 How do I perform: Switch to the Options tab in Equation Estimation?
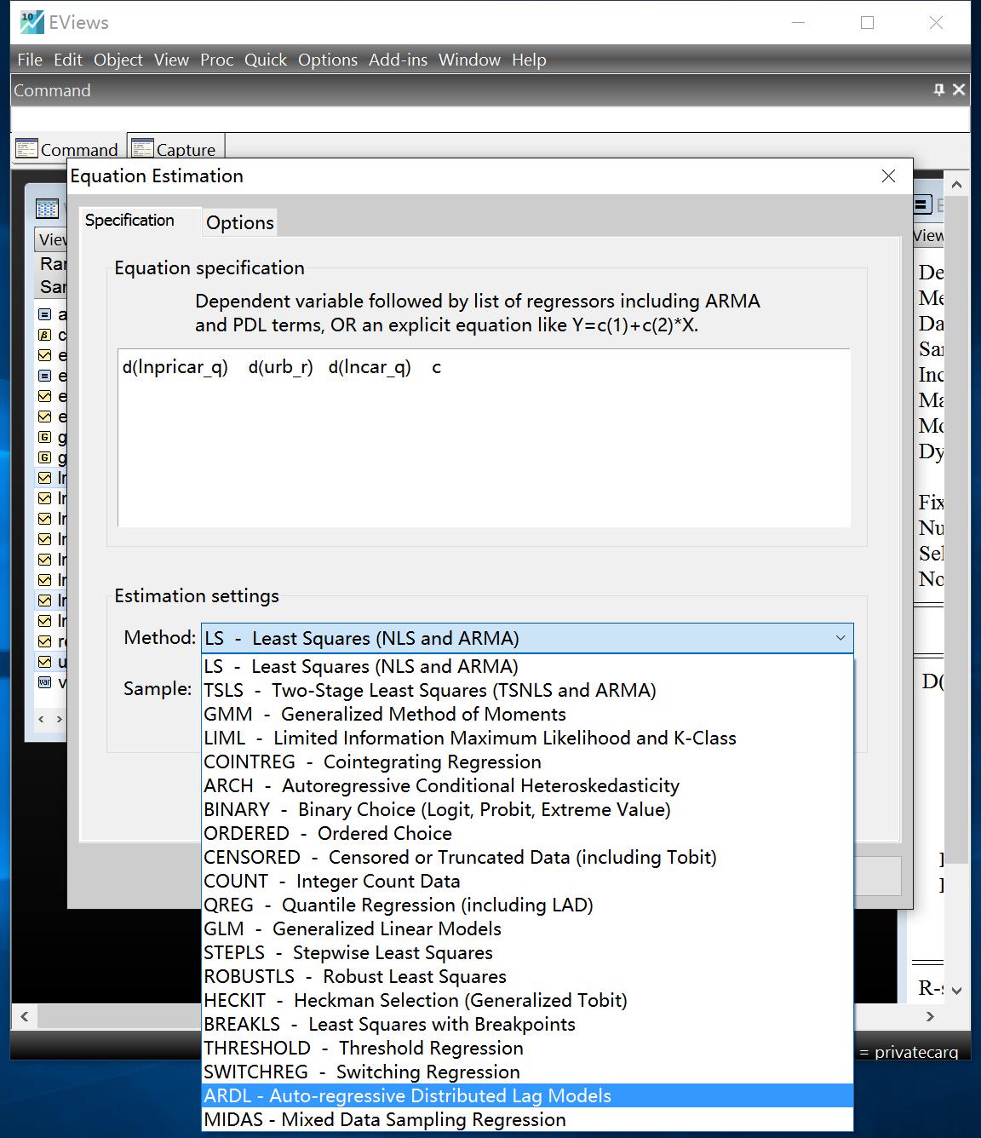pyautogui.click(x=240, y=222)
